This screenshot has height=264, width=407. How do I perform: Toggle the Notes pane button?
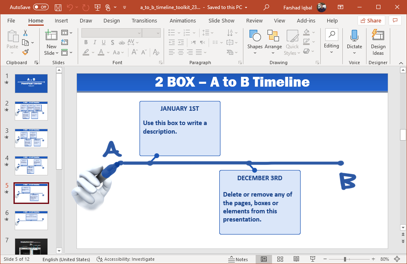point(238,259)
